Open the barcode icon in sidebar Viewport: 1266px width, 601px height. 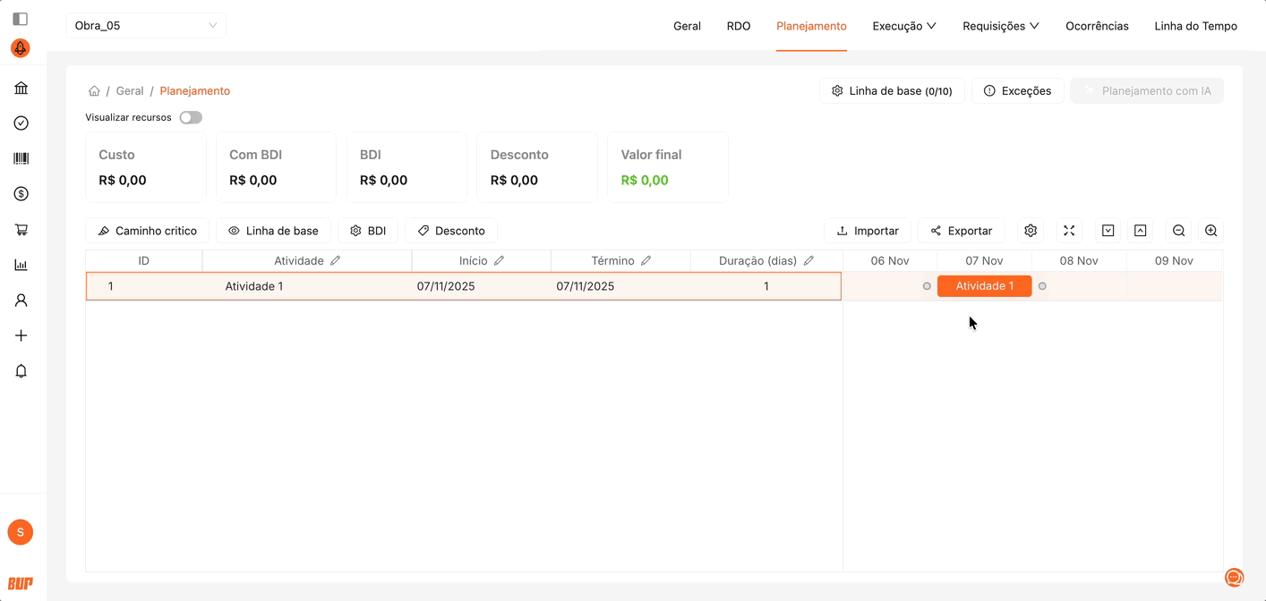(21, 158)
